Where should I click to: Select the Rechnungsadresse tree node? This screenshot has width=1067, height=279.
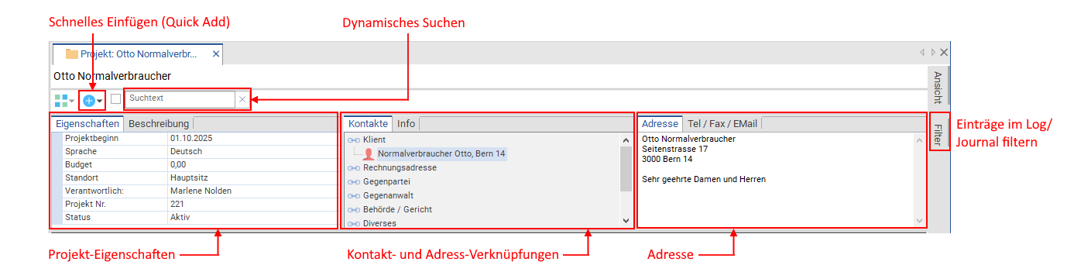tap(400, 167)
